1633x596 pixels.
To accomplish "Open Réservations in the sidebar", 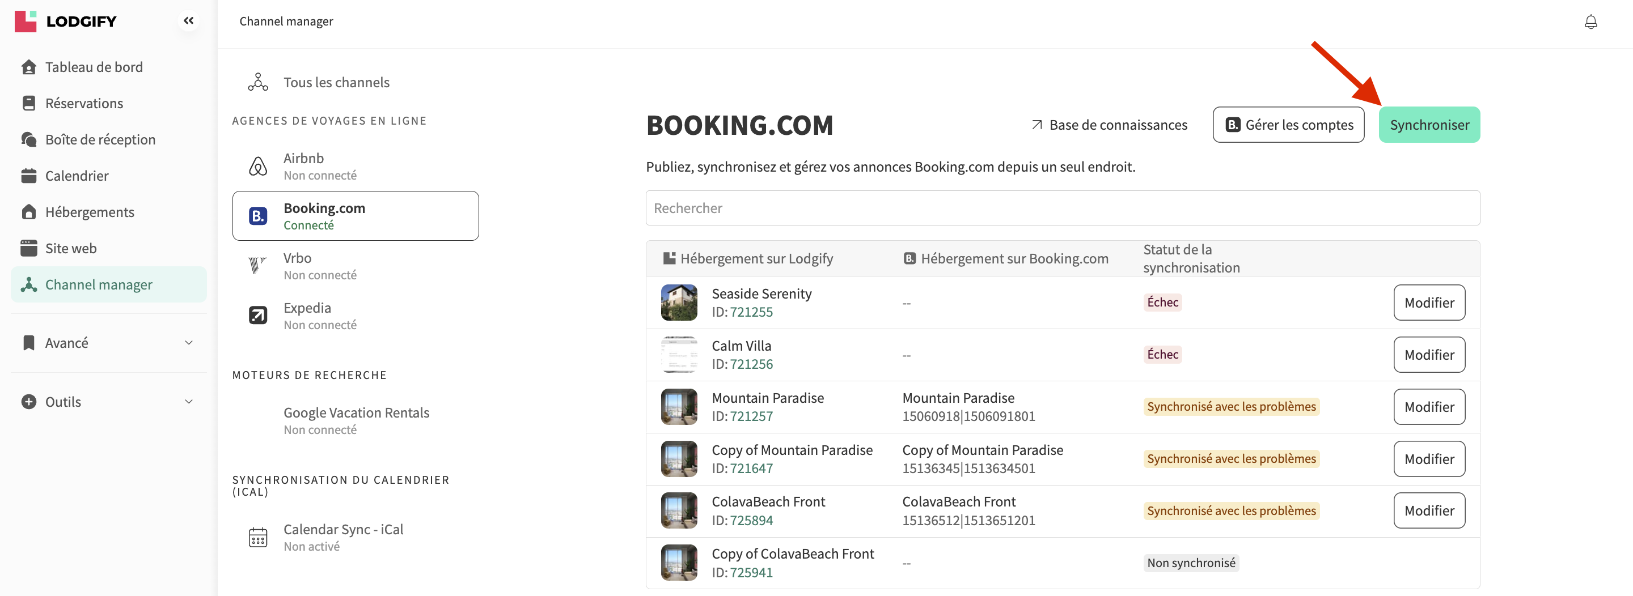I will click(84, 103).
